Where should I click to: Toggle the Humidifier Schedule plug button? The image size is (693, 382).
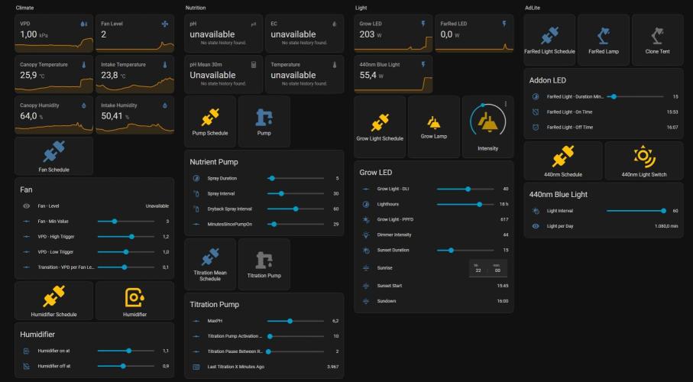[54, 301]
